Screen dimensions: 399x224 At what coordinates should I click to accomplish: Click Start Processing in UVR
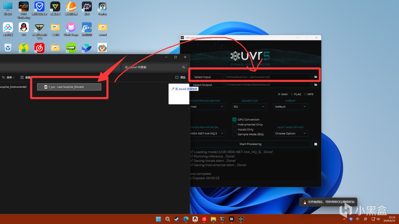click(x=250, y=144)
